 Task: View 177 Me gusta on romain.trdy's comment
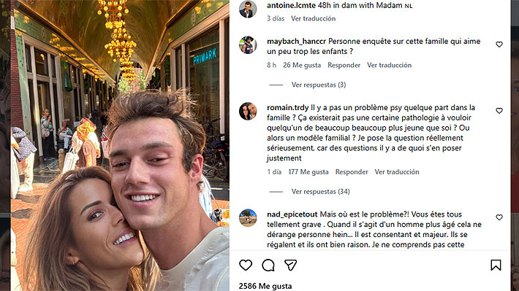point(308,172)
